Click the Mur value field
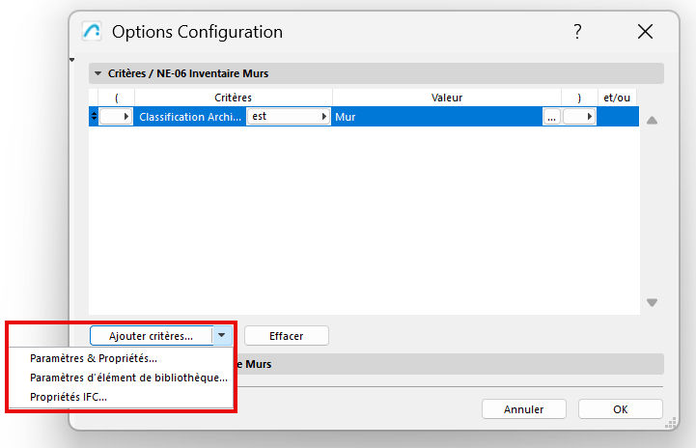 [x=434, y=116]
